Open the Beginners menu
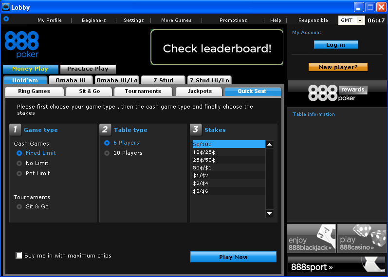 [x=94, y=20]
